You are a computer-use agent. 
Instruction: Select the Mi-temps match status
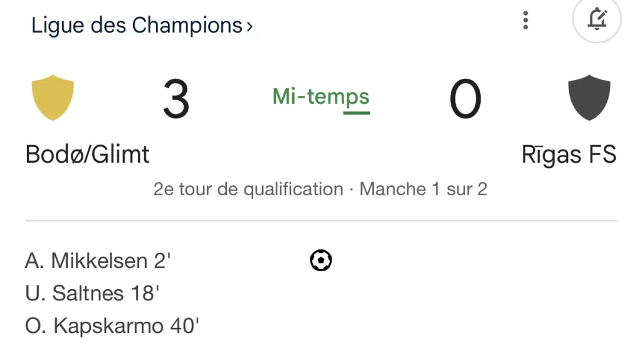click(321, 96)
